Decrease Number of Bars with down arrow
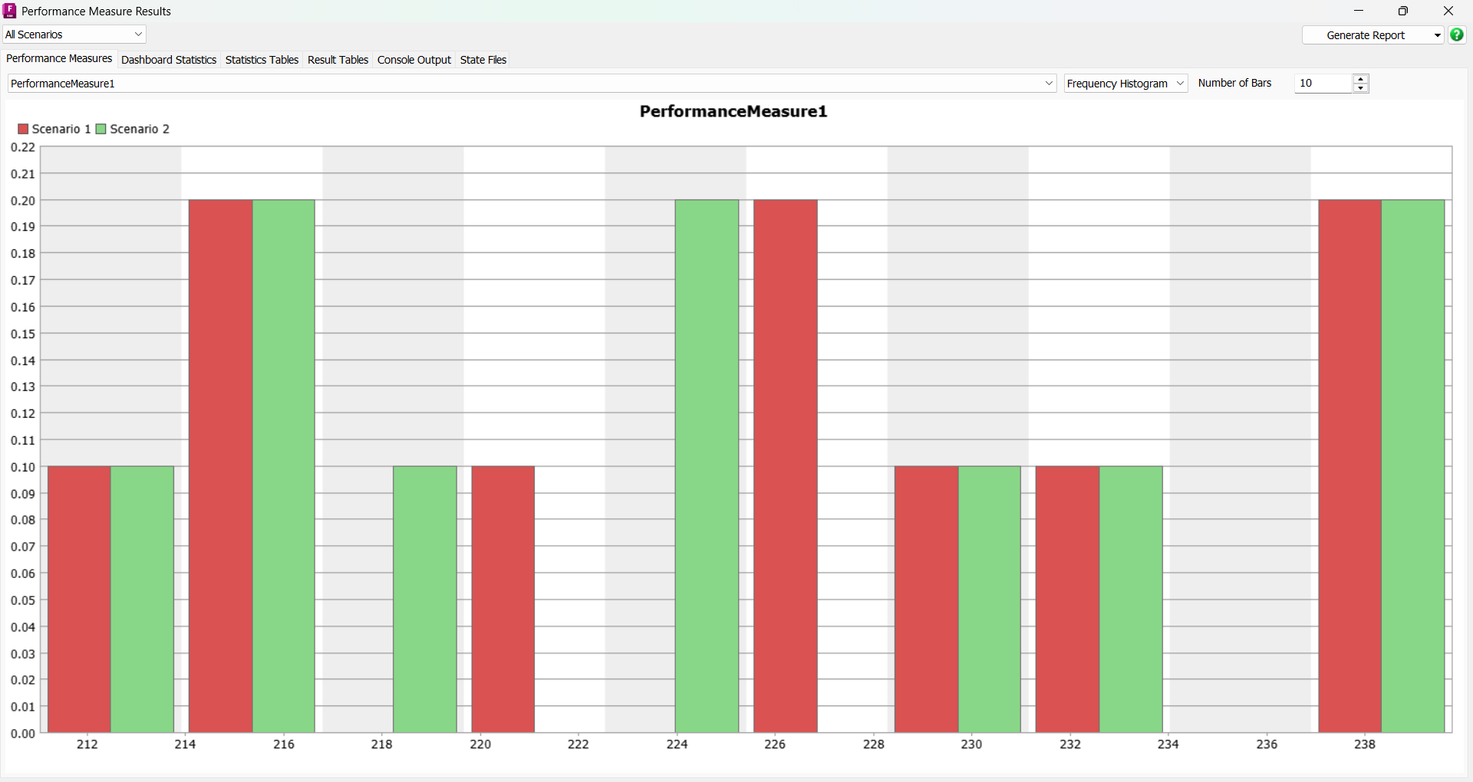The image size is (1473, 782). tap(1361, 88)
